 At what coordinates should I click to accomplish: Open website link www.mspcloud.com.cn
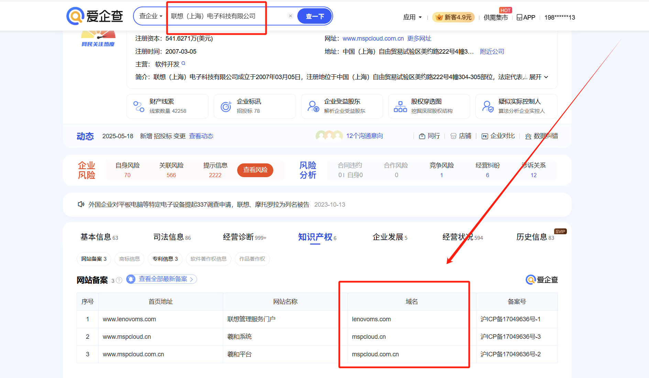(x=373, y=39)
